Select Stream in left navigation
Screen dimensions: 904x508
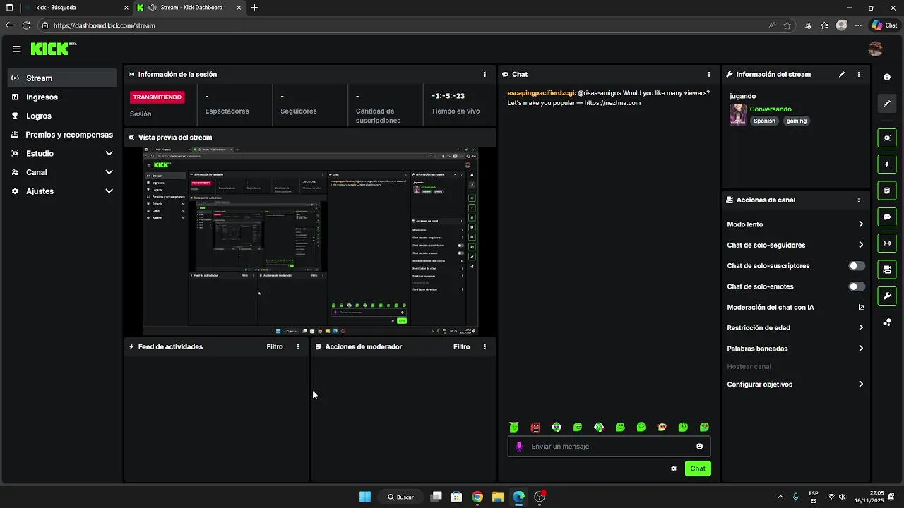point(62,78)
